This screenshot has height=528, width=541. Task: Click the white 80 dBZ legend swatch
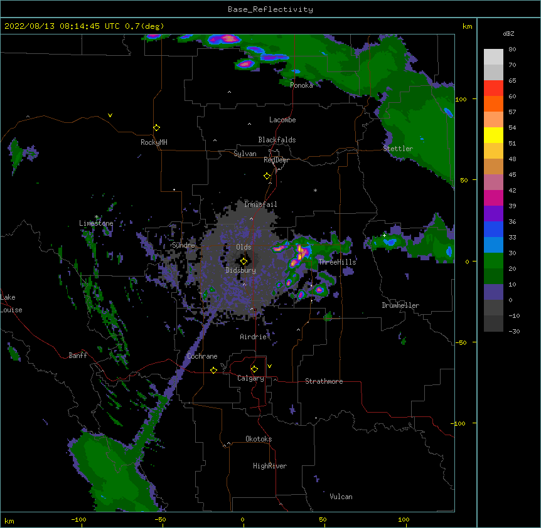click(493, 57)
